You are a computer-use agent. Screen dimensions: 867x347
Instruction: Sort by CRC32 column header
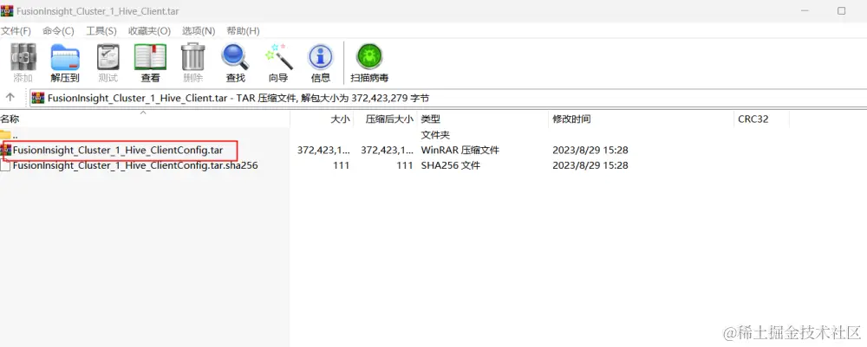762,119
